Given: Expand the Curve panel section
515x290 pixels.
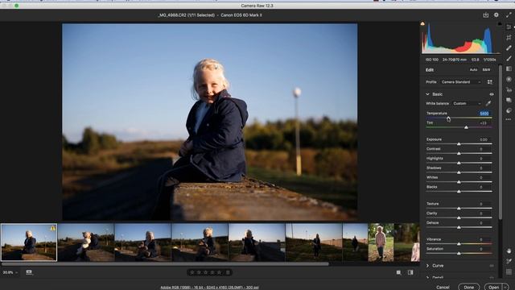Looking at the screenshot, I should point(427,266).
